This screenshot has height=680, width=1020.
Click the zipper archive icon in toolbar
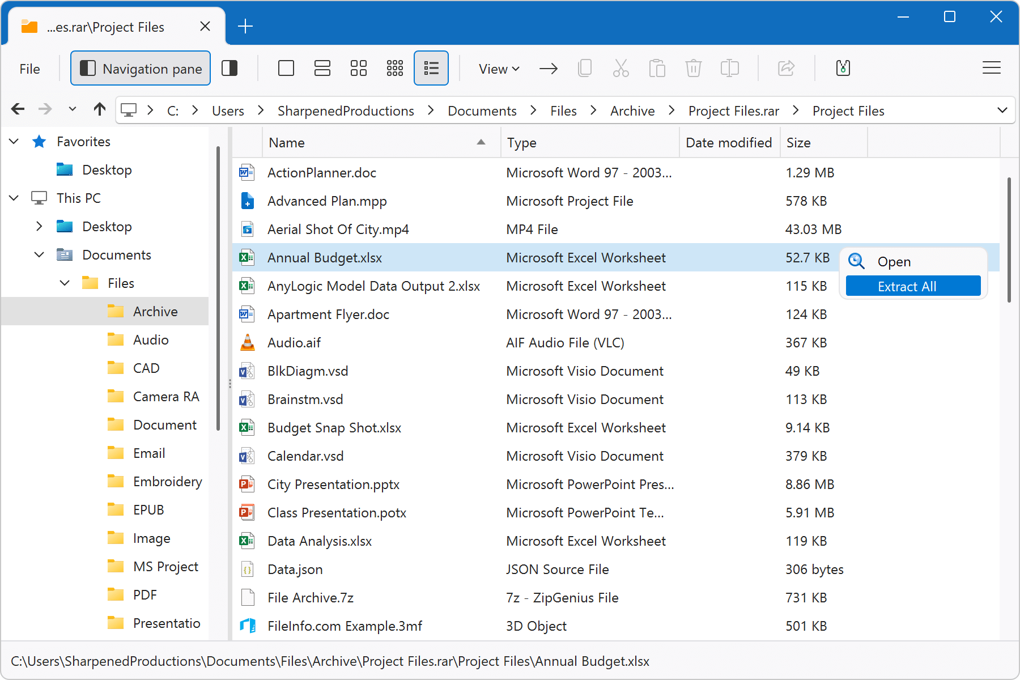click(x=843, y=69)
